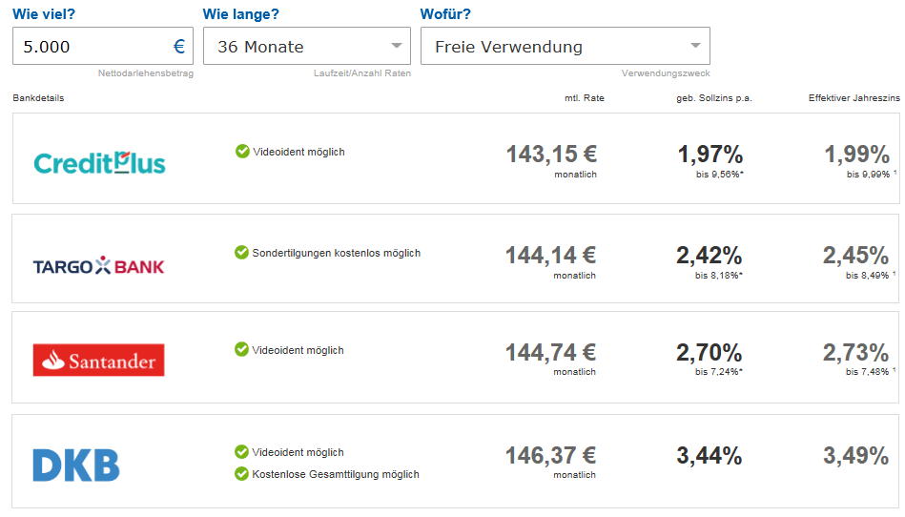
Task: Open the 36 Monate duration dropdown
Action: click(x=307, y=46)
